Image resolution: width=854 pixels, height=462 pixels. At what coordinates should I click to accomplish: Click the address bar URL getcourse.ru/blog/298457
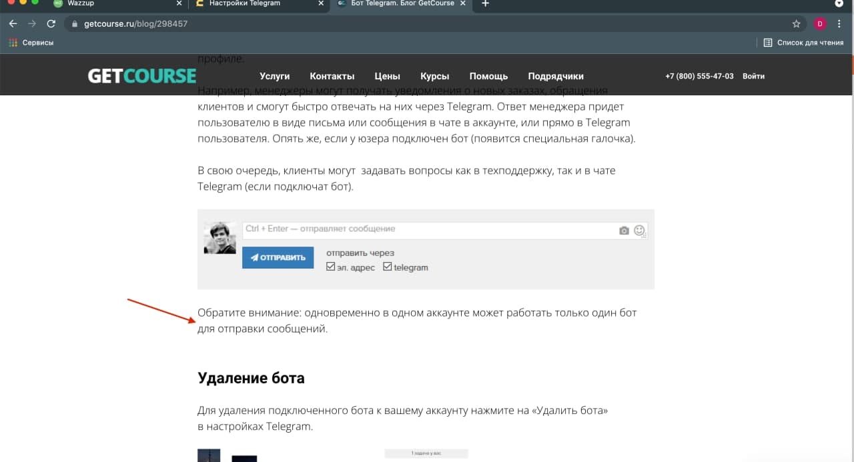135,23
